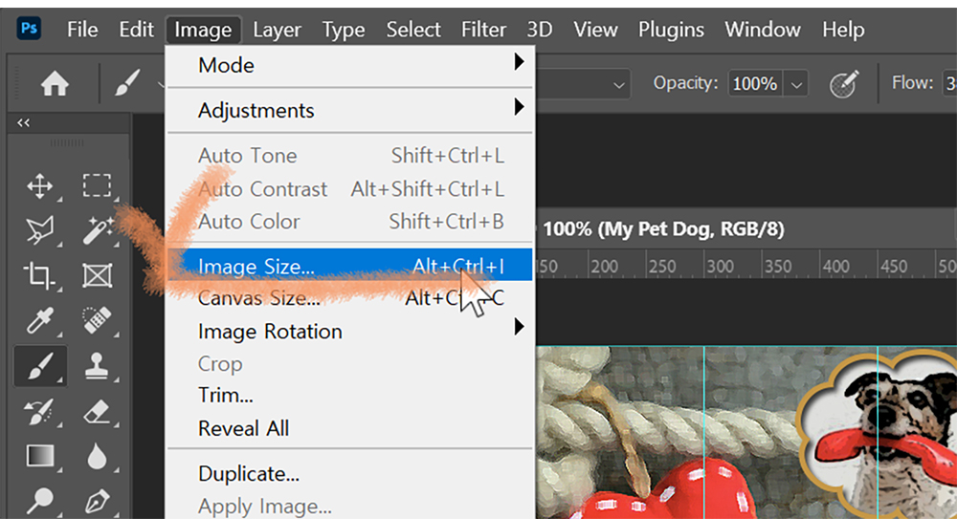
Task: Select the Pen tool
Action: (x=97, y=501)
